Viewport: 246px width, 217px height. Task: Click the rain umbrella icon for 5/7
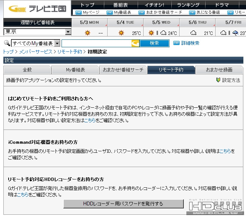(x=235, y=33)
